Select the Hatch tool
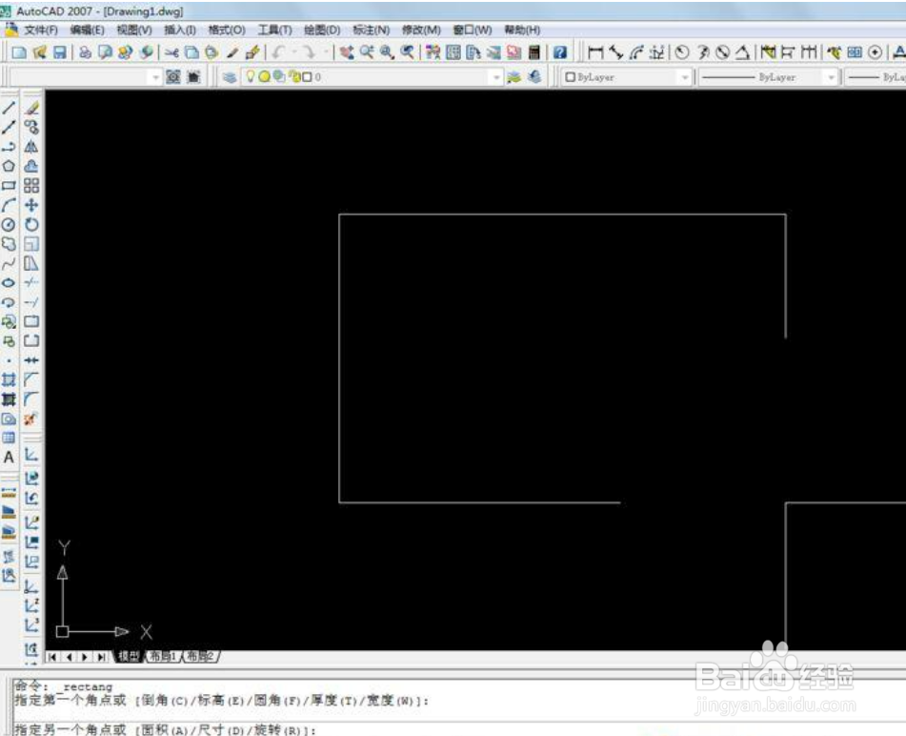Viewport: 906px width, 736px height. coord(9,379)
